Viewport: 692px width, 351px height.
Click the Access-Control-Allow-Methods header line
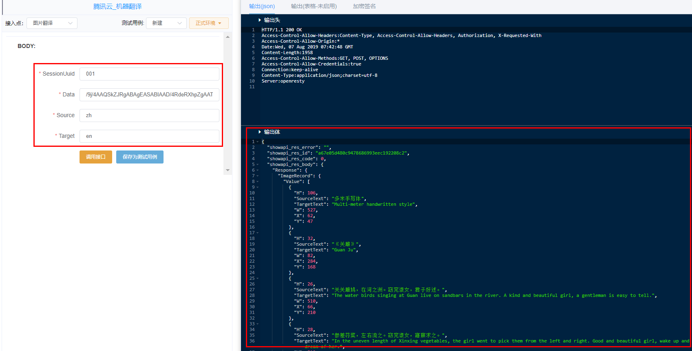[325, 58]
